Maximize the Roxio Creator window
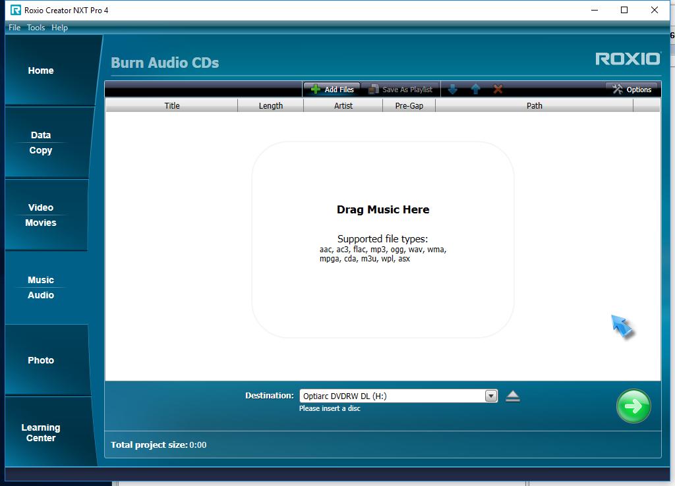The width and height of the screenshot is (675, 486). click(x=624, y=10)
